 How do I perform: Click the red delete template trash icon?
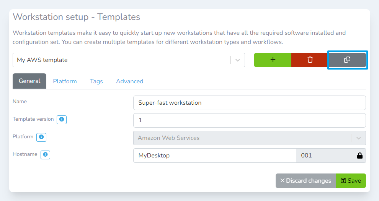(310, 60)
